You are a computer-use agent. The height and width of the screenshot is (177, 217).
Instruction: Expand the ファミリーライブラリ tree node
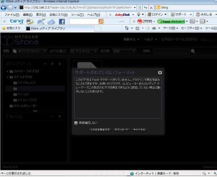(x=7, y=71)
